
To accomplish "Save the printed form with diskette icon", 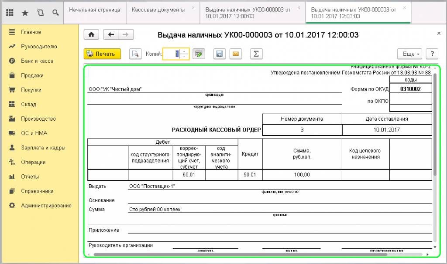I will point(219,54).
